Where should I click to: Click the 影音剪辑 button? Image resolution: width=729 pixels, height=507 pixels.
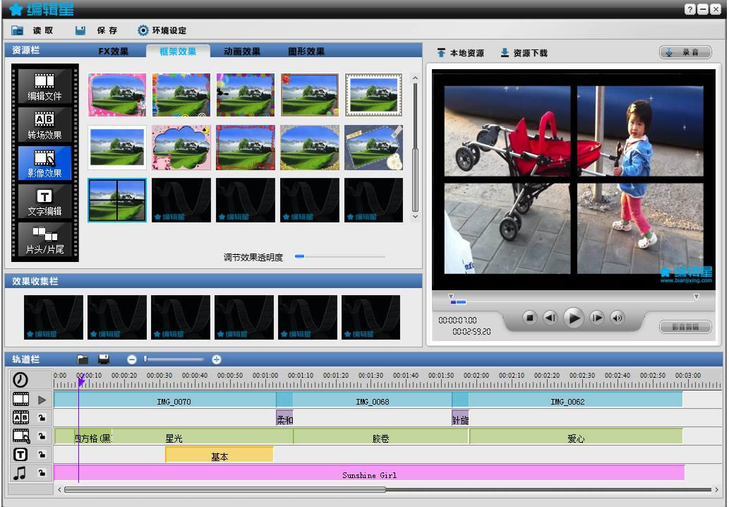tap(685, 327)
